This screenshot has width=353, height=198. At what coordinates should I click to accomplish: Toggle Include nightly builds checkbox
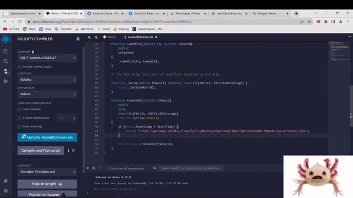click(x=19, y=67)
